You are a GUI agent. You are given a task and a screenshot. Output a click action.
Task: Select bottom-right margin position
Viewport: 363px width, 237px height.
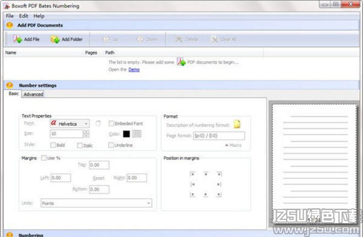point(219,195)
